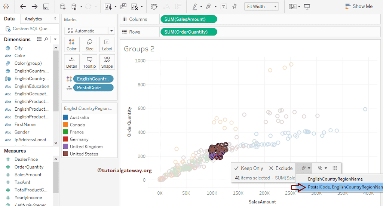Sort ascending toolbar icon
Image resolution: width=383 pixels, height=206 pixels.
[x=166, y=7]
